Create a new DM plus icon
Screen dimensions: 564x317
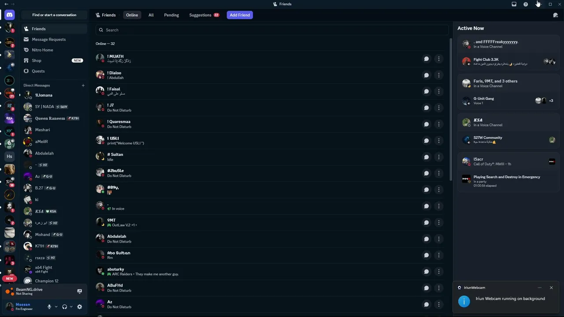83,85
